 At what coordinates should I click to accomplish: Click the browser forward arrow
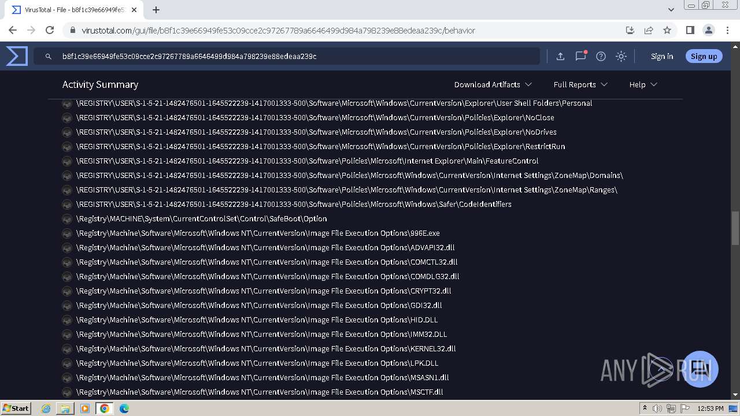31,30
